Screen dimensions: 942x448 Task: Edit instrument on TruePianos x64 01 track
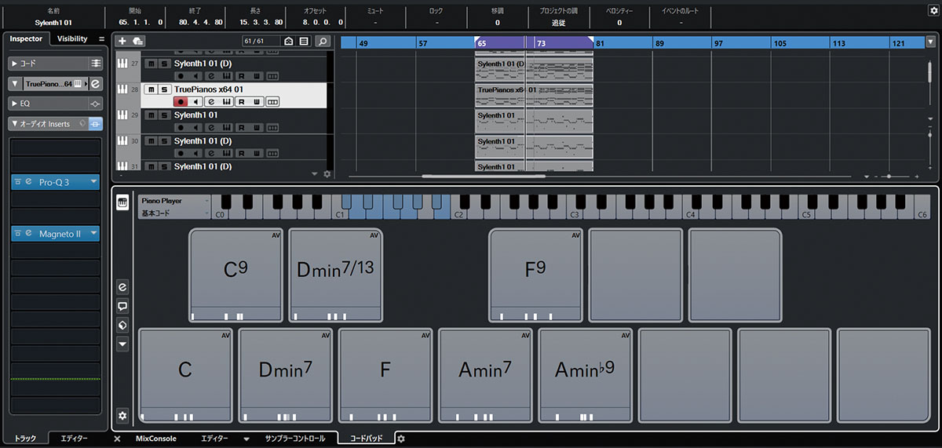click(x=211, y=102)
